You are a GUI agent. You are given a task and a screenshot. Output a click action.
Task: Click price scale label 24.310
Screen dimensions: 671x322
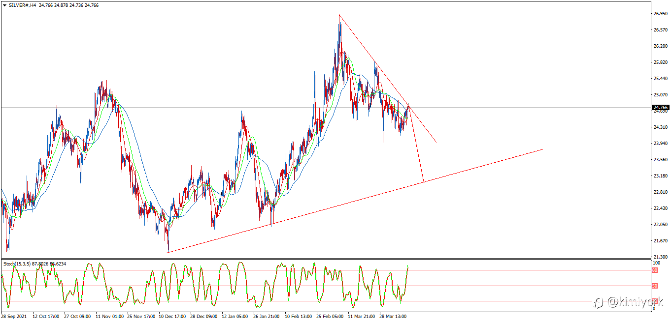tap(660, 127)
